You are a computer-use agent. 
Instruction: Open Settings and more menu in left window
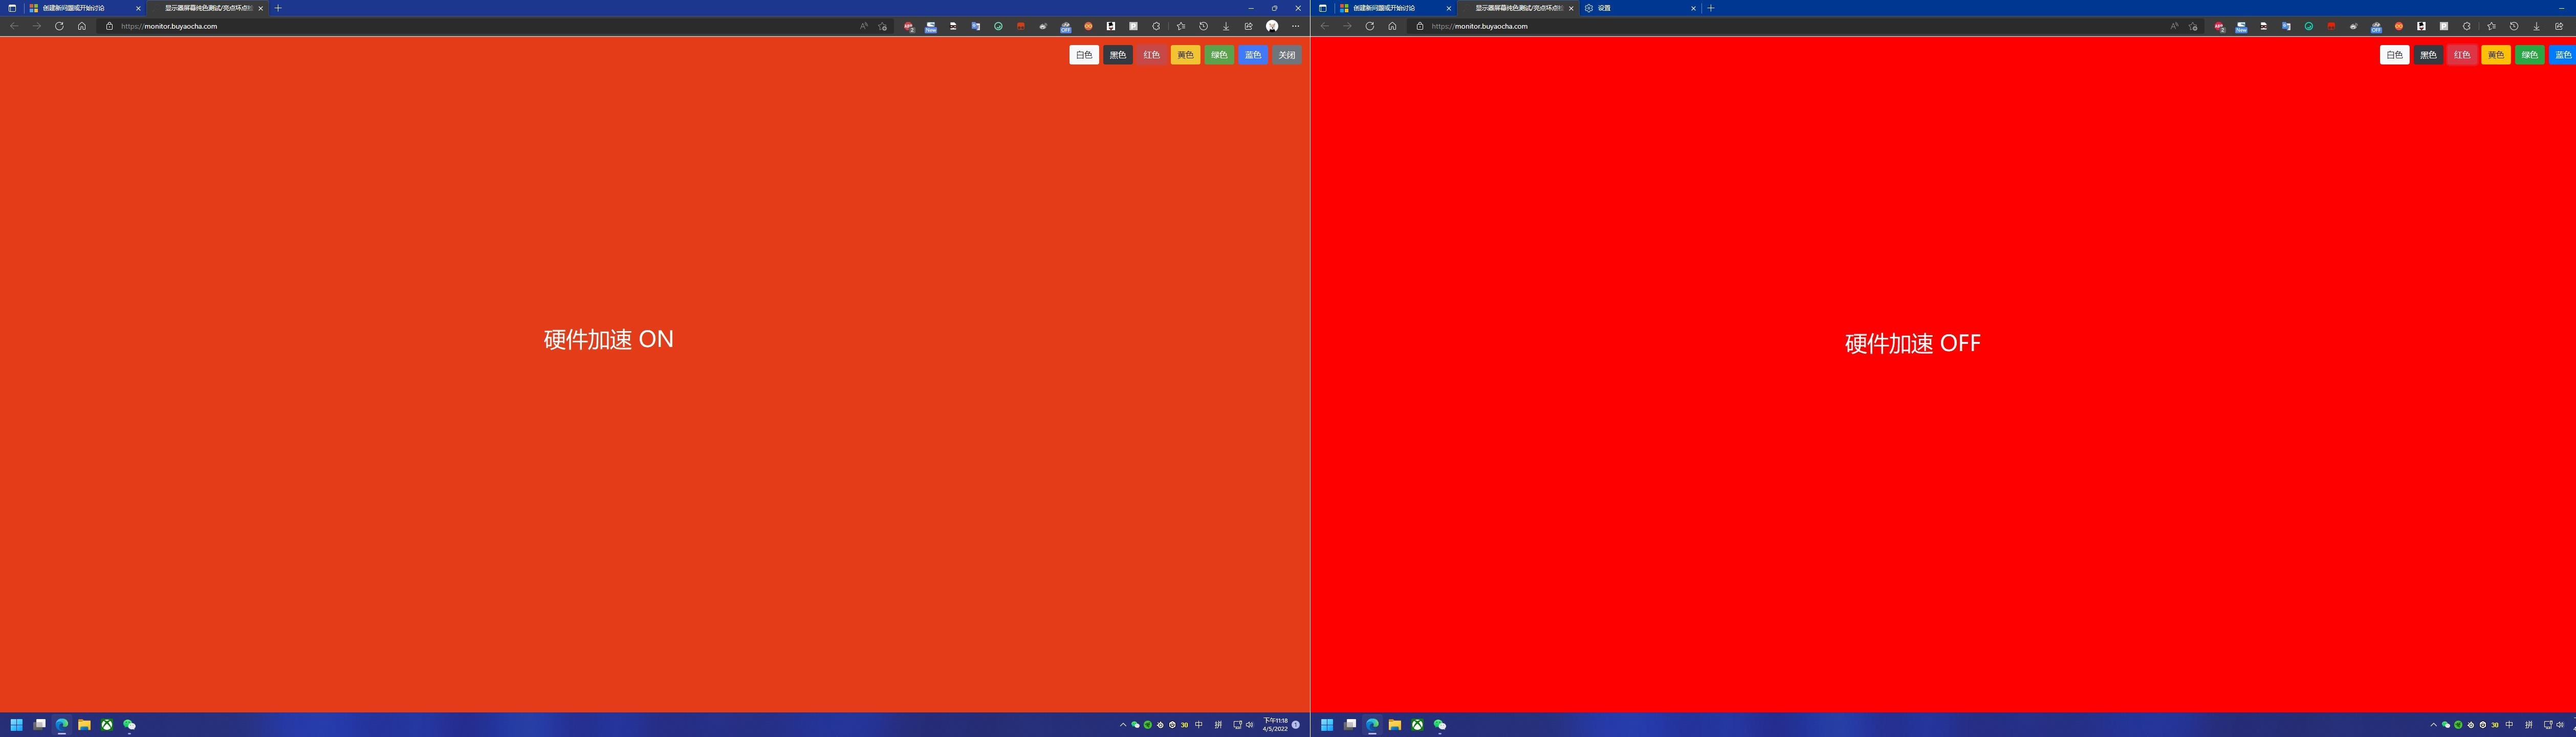tap(1295, 26)
